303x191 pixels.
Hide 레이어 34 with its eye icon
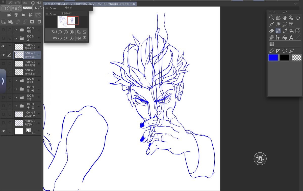3,47
